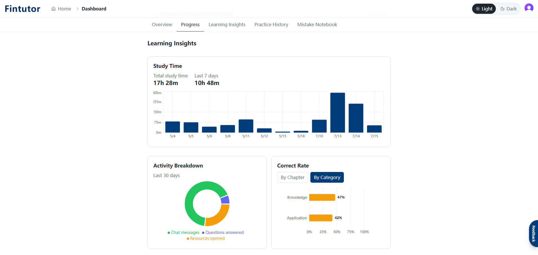The height and width of the screenshot is (255, 538).
Task: Click the purple Questions answered donut segment
Action: [x=225, y=200]
